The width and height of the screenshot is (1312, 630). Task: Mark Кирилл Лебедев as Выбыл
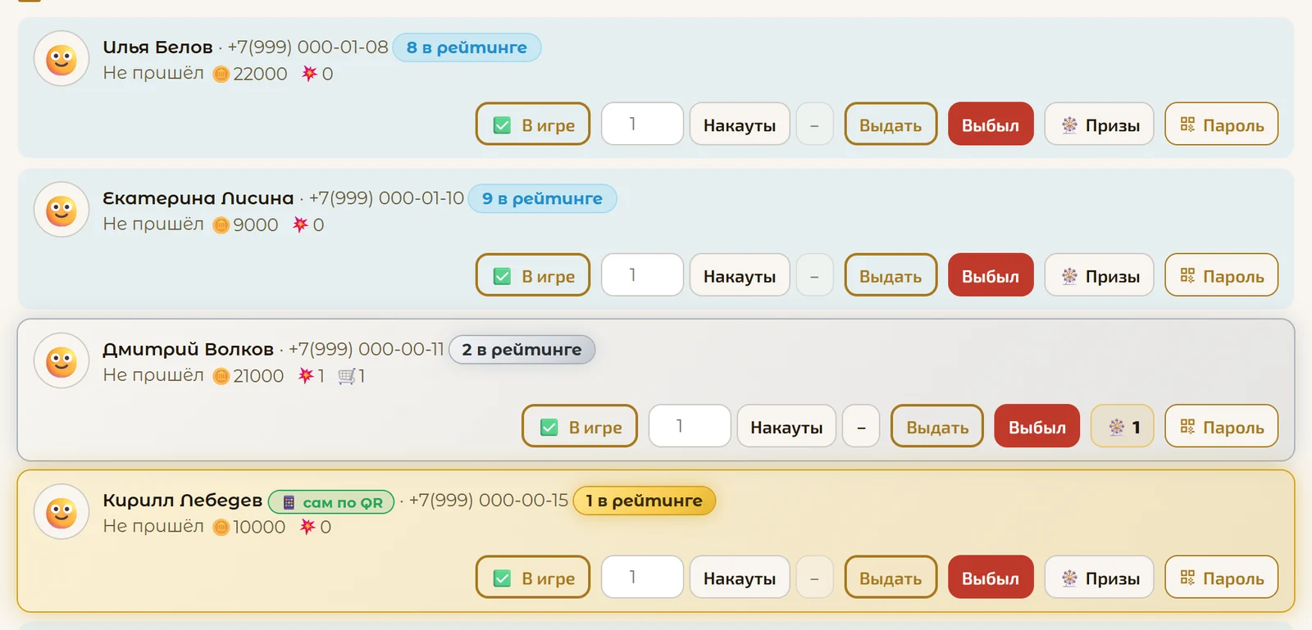coord(991,578)
